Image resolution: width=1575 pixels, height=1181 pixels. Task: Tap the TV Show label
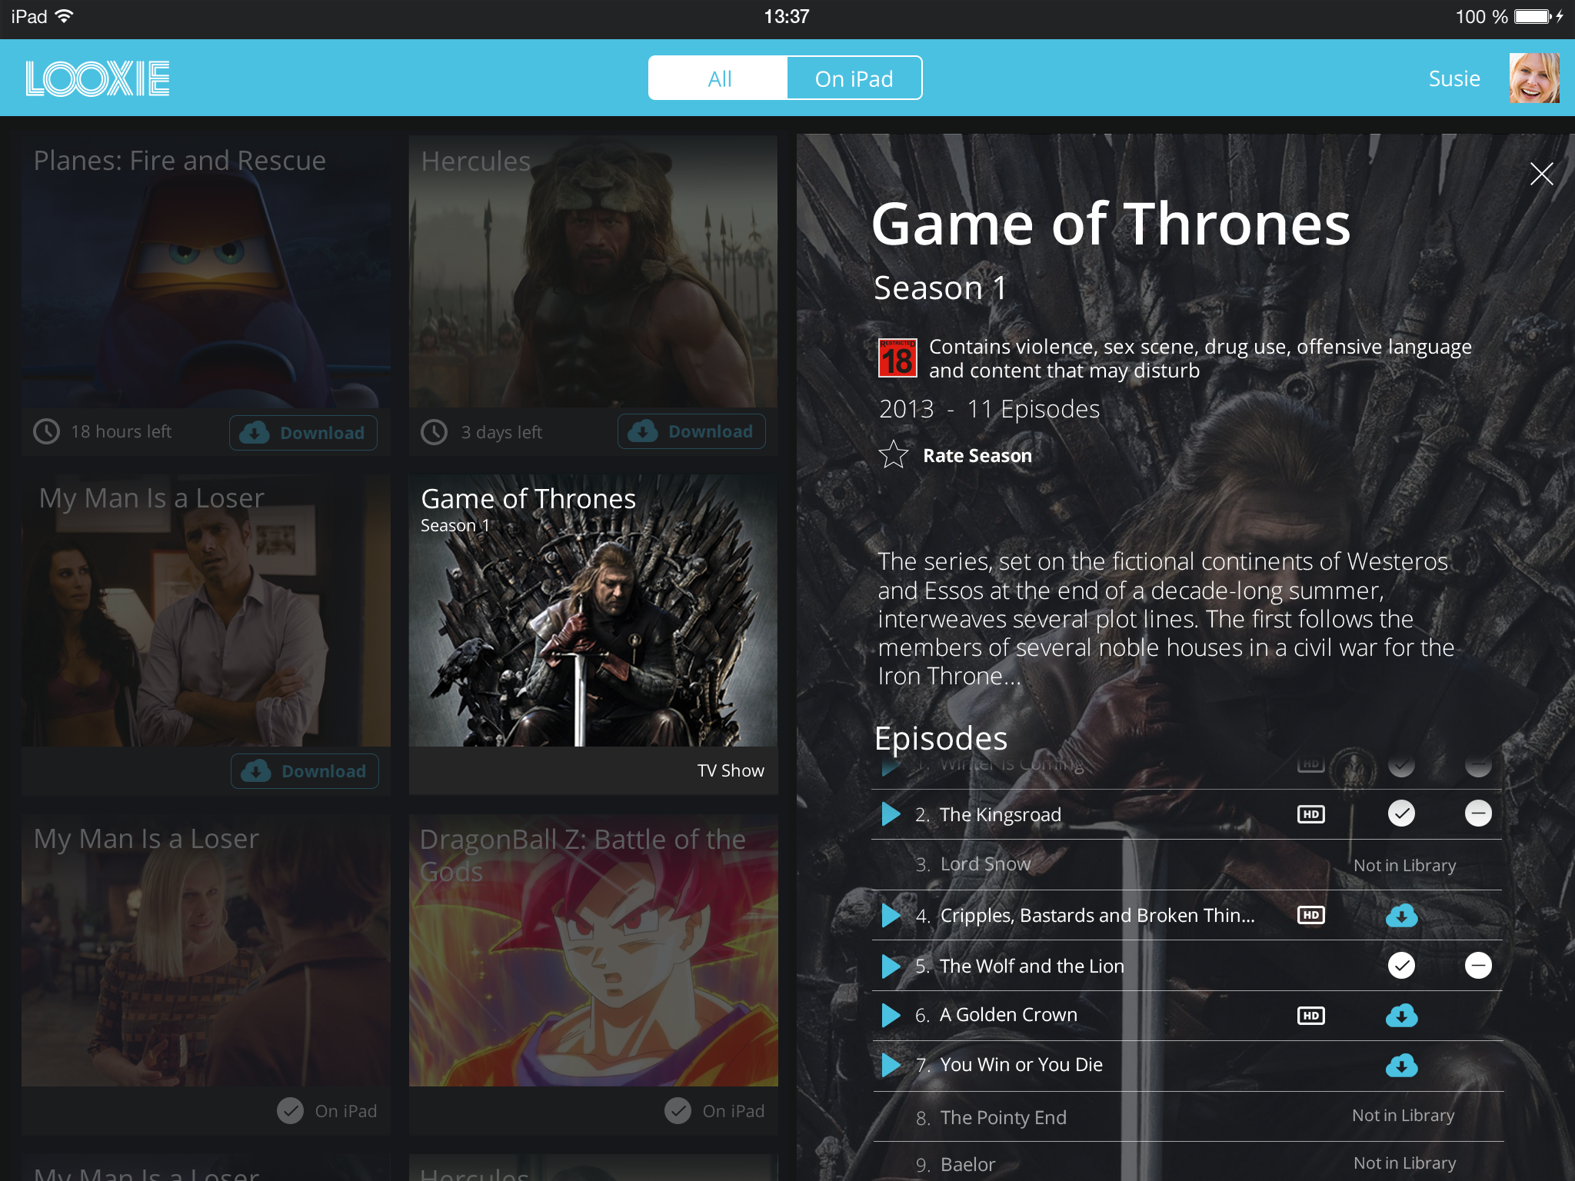coord(731,770)
